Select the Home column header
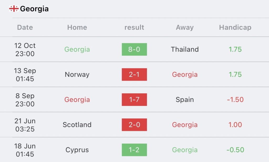269x162 pixels. coord(77,28)
